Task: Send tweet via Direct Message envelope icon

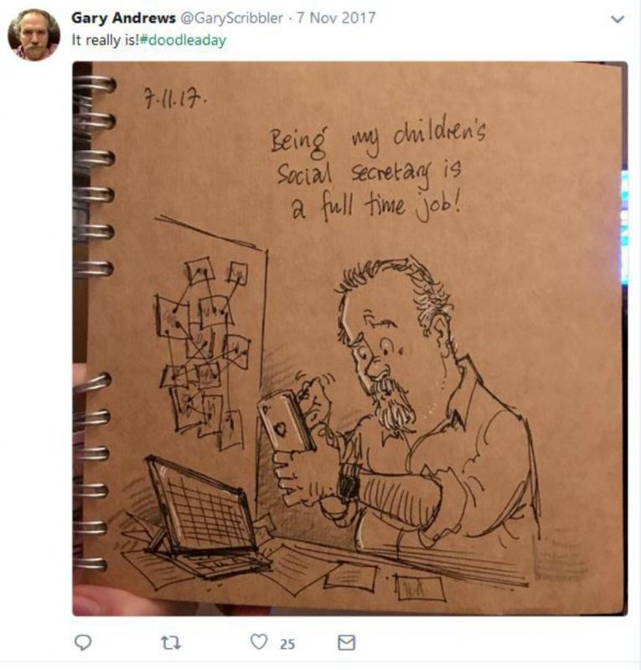Action: [346, 642]
